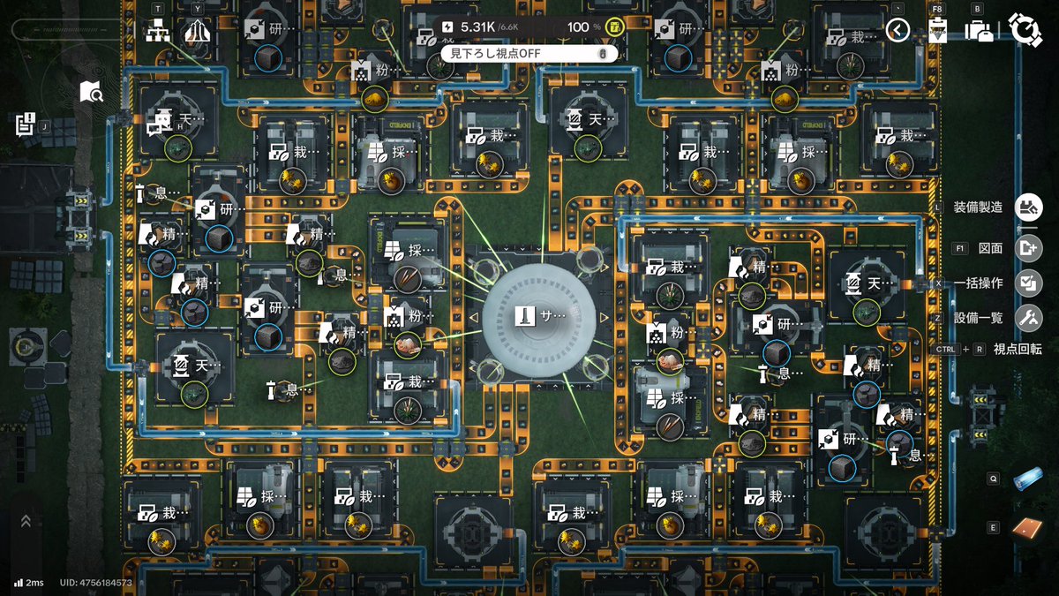1059x596 pixels.
Task: Click the hub's right-pointing arrow
Action: point(604,318)
